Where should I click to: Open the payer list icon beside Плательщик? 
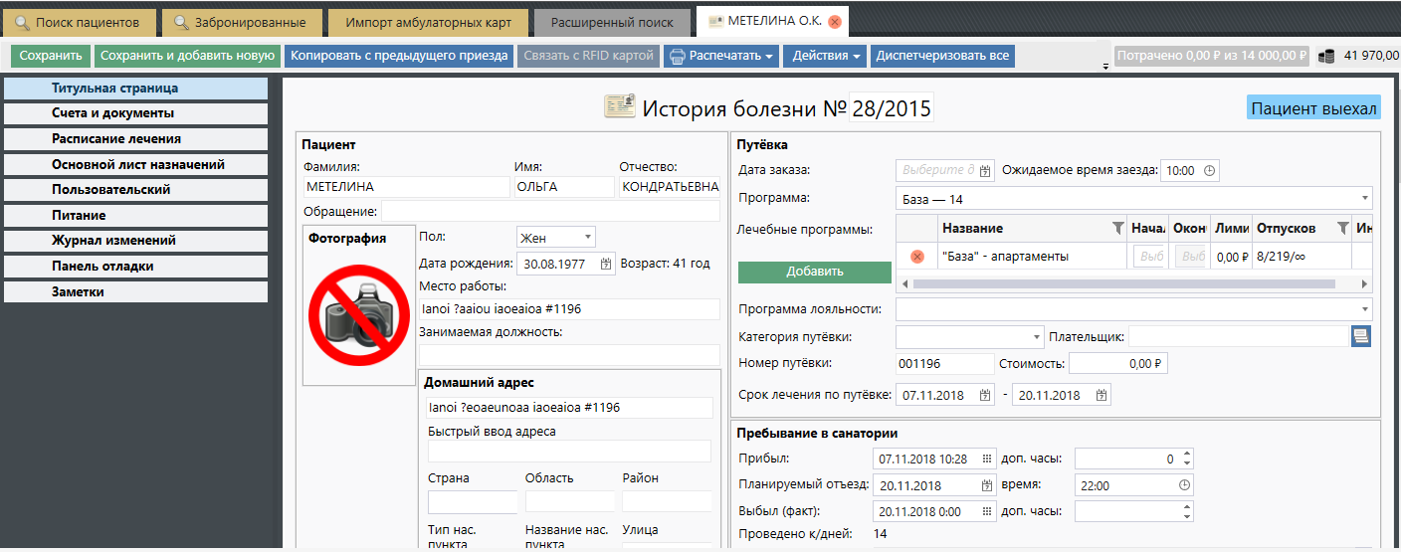point(1360,337)
